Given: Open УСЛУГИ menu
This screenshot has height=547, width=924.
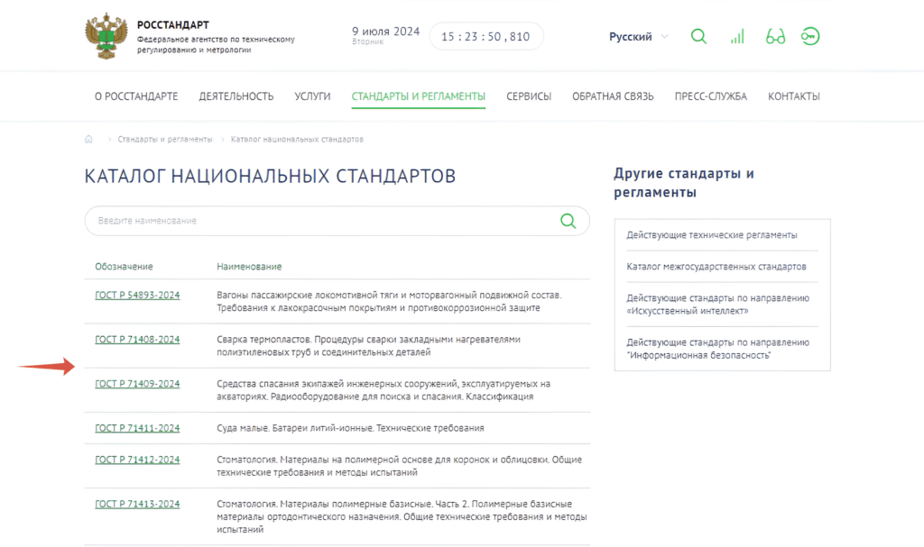Looking at the screenshot, I should (x=312, y=96).
